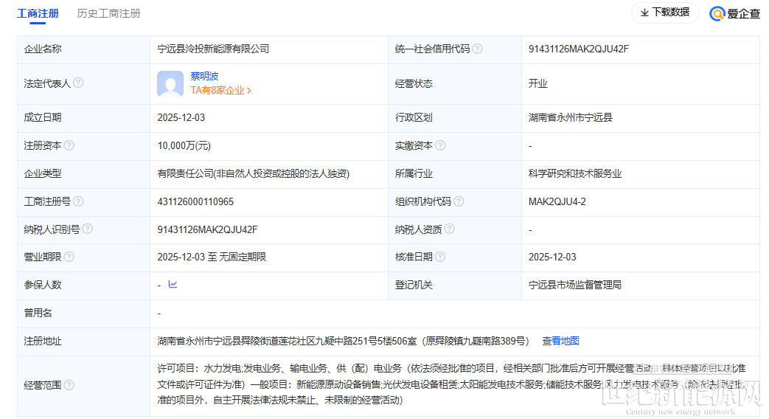Select the 工商注册 tab
Screen dimensions: 769x419
point(39,13)
